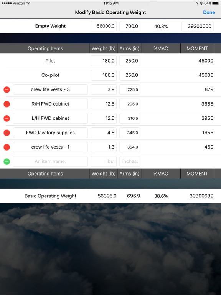Rename the R/H FWD cabinet item
This screenshot has height=295, width=221.
point(50,104)
